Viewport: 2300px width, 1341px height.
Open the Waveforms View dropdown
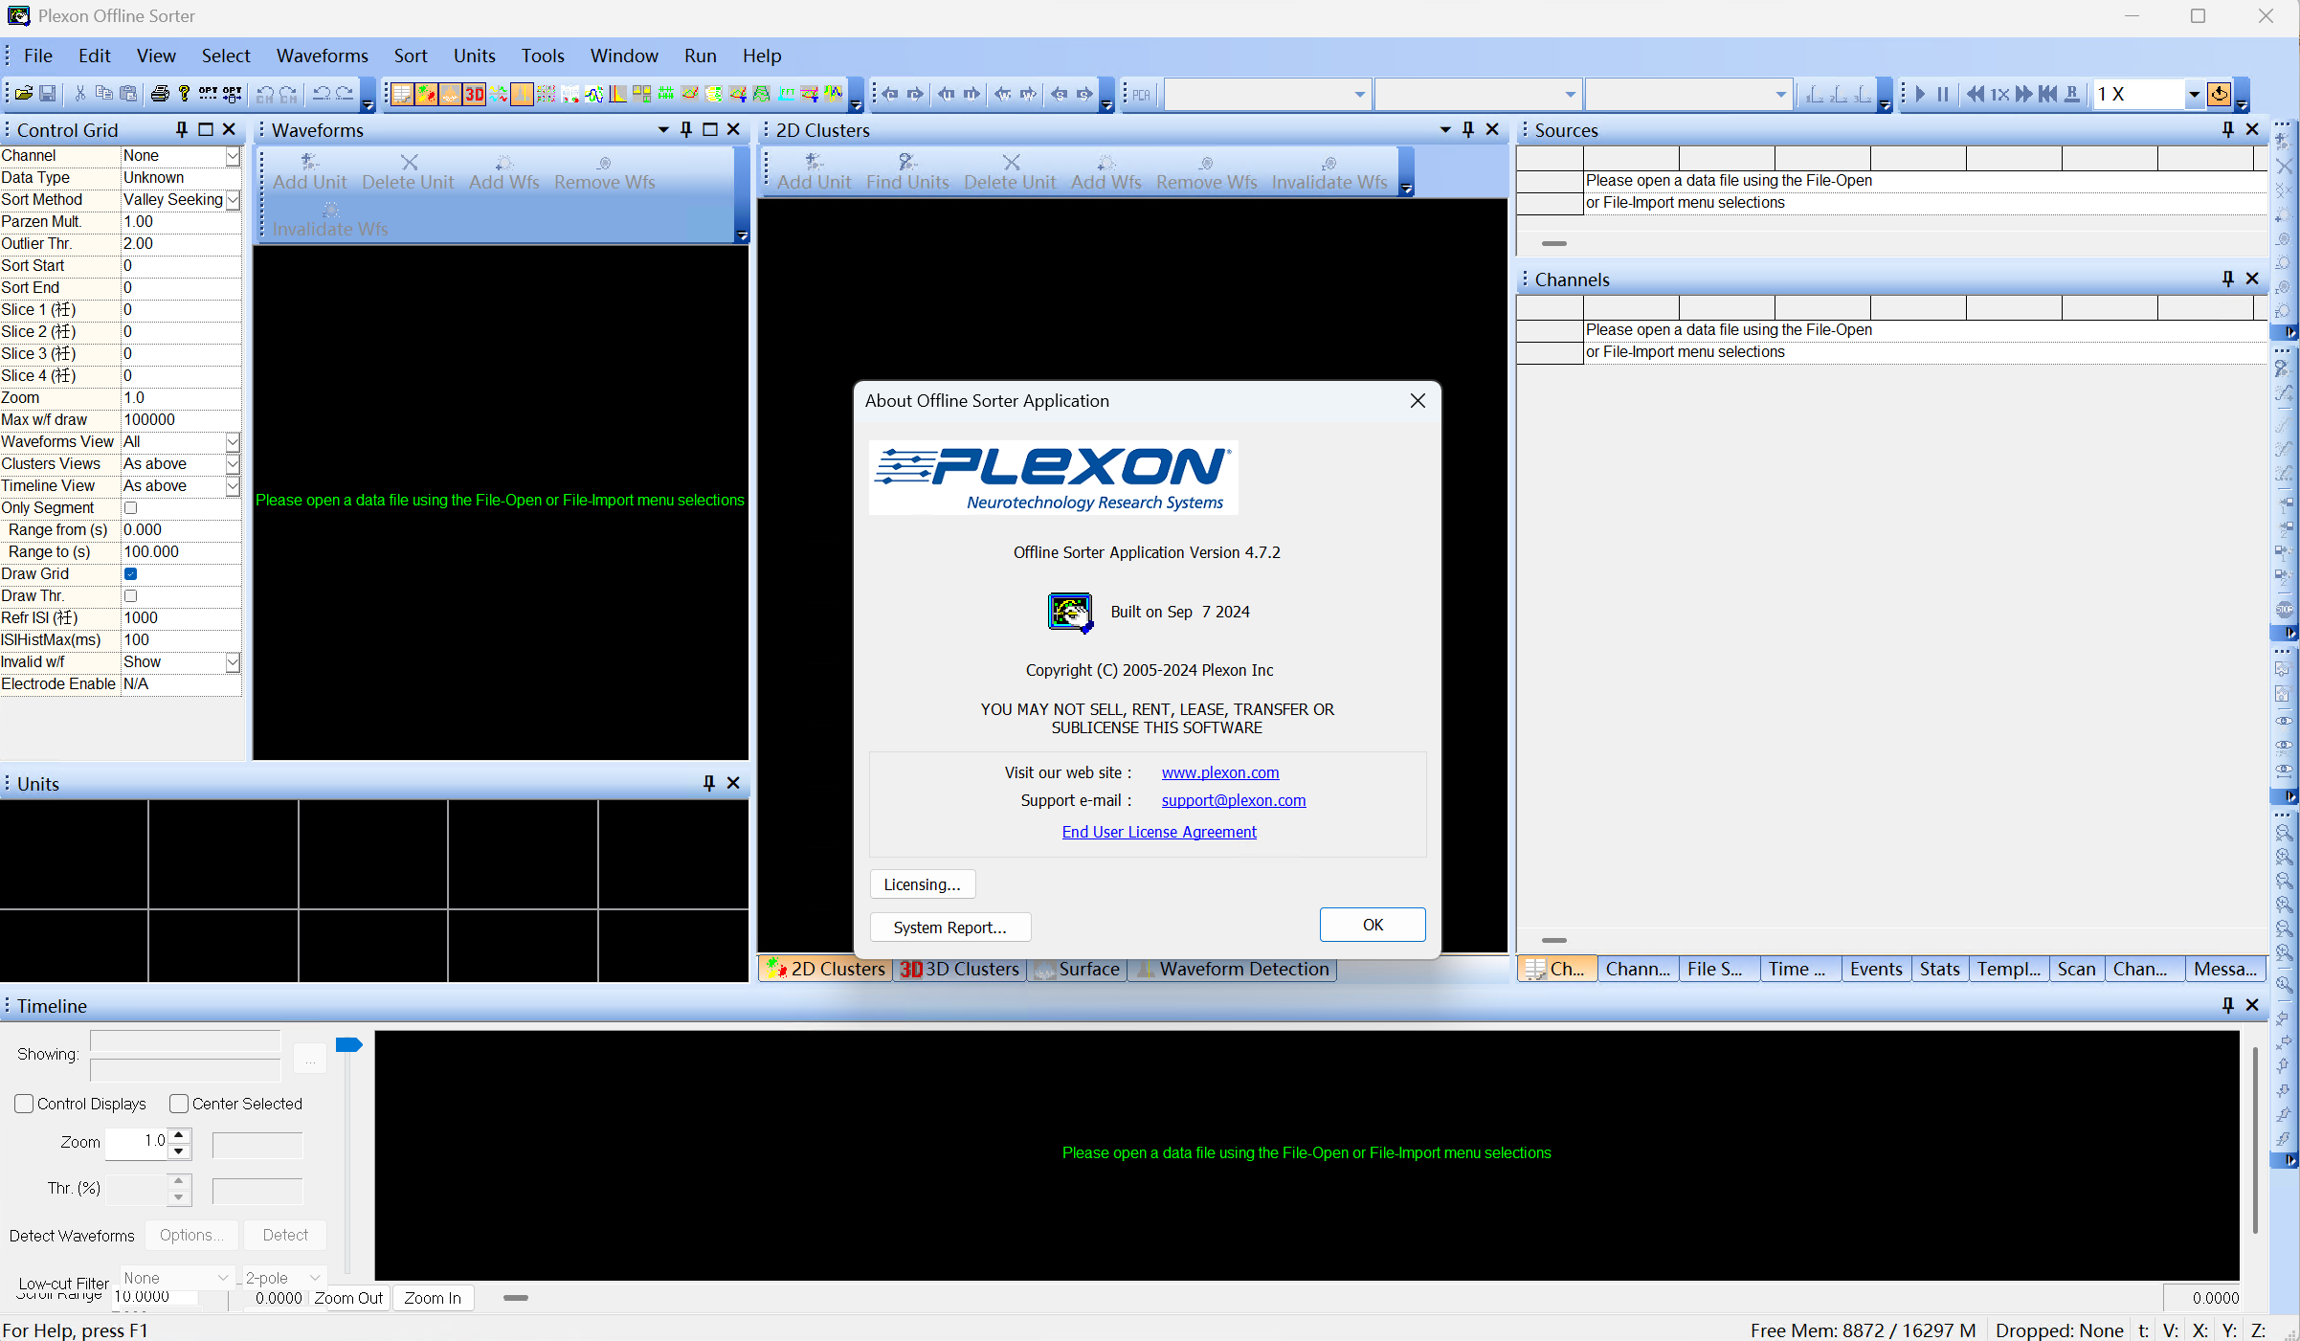point(233,442)
